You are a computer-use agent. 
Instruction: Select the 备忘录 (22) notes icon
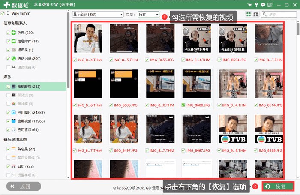click(x=14, y=149)
